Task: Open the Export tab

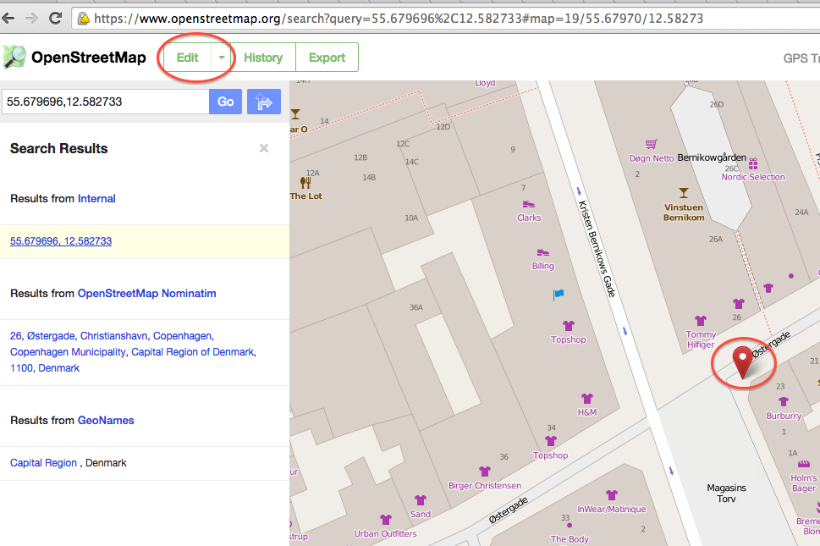Action: point(327,58)
